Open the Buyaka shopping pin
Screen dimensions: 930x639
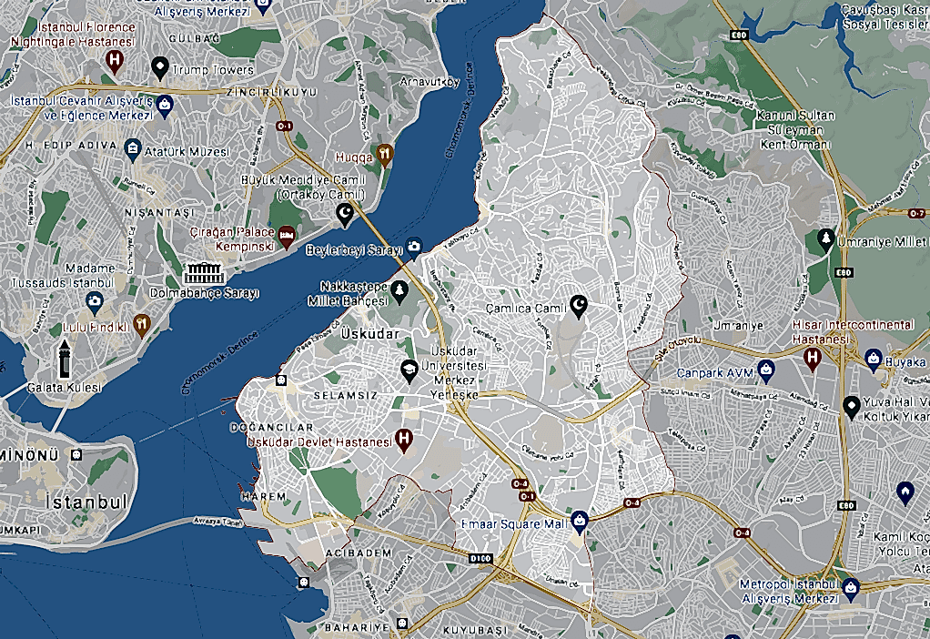pyautogui.click(x=873, y=360)
